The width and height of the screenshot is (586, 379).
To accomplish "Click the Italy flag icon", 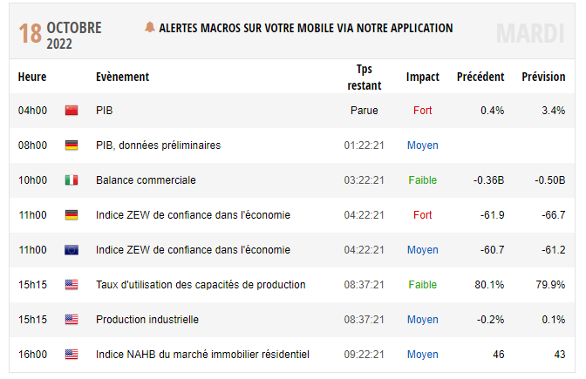I will point(72,180).
